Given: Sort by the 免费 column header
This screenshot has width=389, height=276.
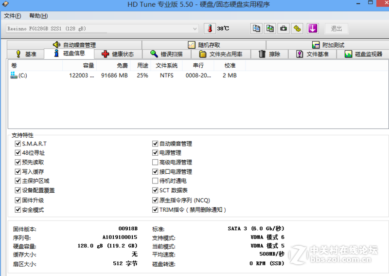Looking at the screenshot, I should [x=113, y=66].
